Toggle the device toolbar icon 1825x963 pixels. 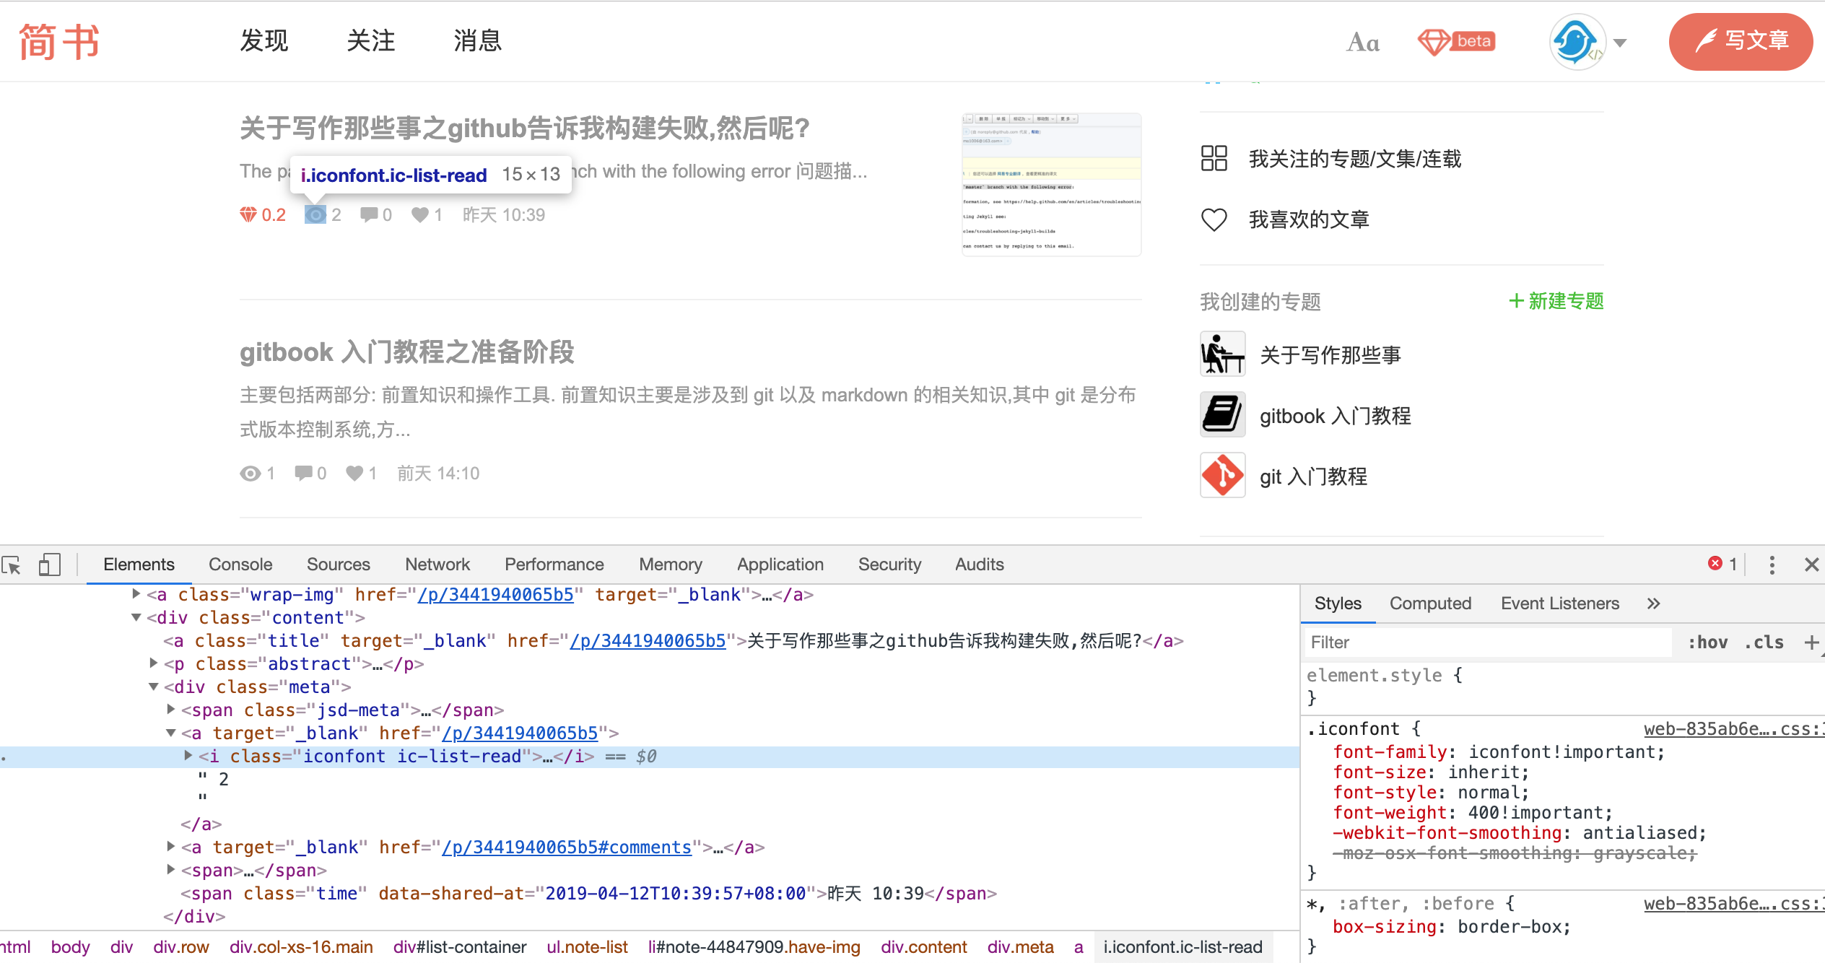[x=49, y=565]
